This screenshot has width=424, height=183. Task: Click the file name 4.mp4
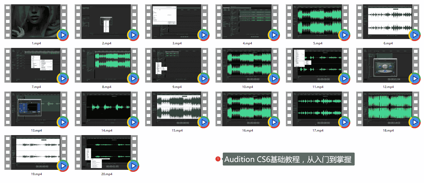[247, 43]
